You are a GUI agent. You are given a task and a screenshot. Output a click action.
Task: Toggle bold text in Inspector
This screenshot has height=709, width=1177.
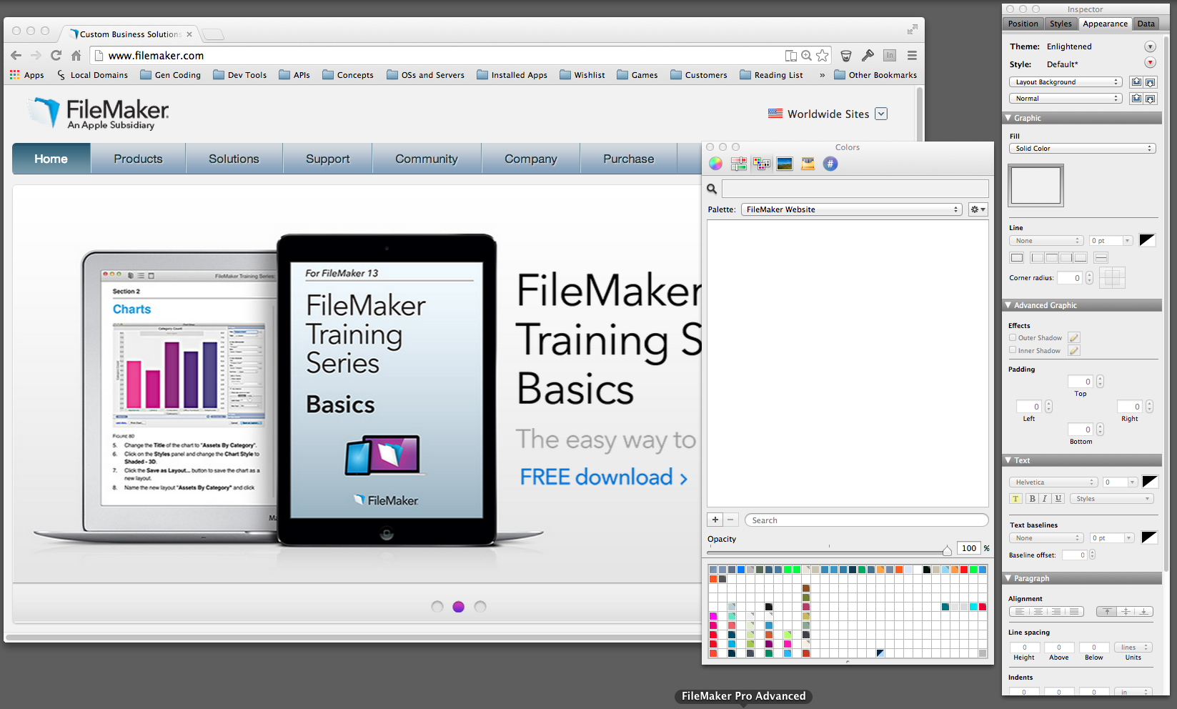click(1032, 499)
